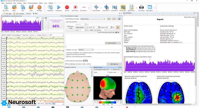Open the Alpha training template dropdown
The width and height of the screenshot is (200, 108).
point(93,19)
